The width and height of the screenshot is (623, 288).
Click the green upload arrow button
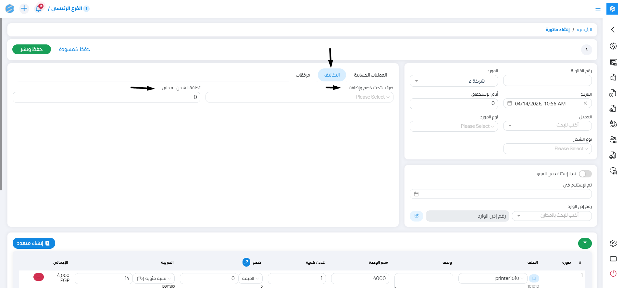[585, 243]
